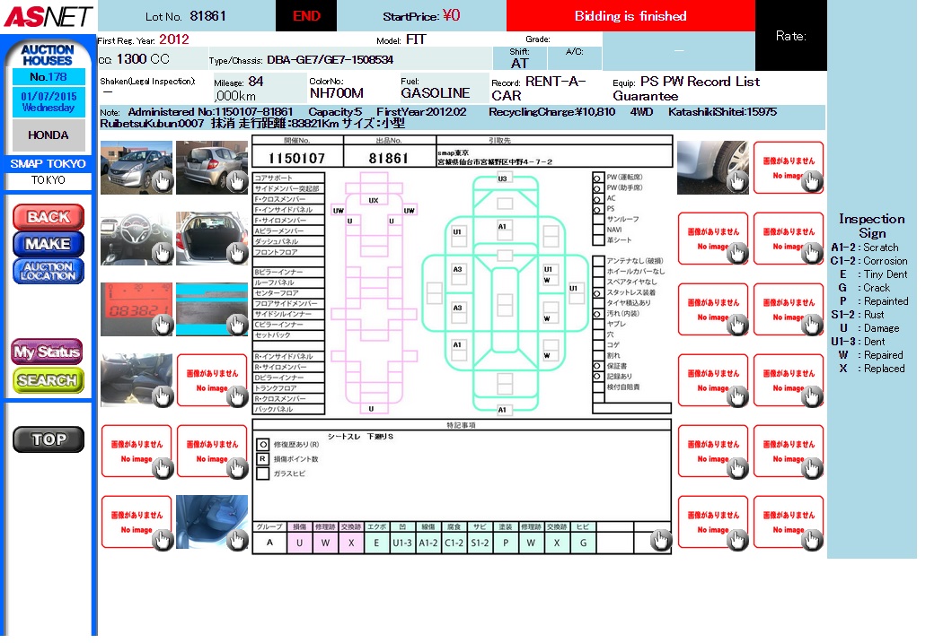The image size is (952, 643).
Task: Open AUCTION LOCATION from the sidebar
Action: click(x=48, y=271)
